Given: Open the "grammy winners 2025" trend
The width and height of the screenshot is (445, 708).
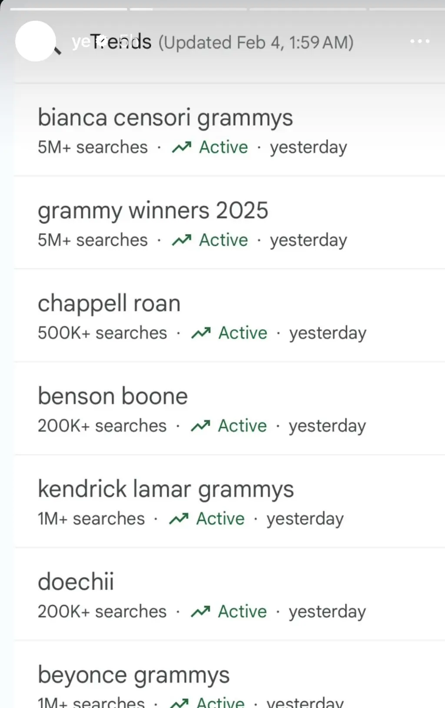Looking at the screenshot, I should click(x=153, y=210).
